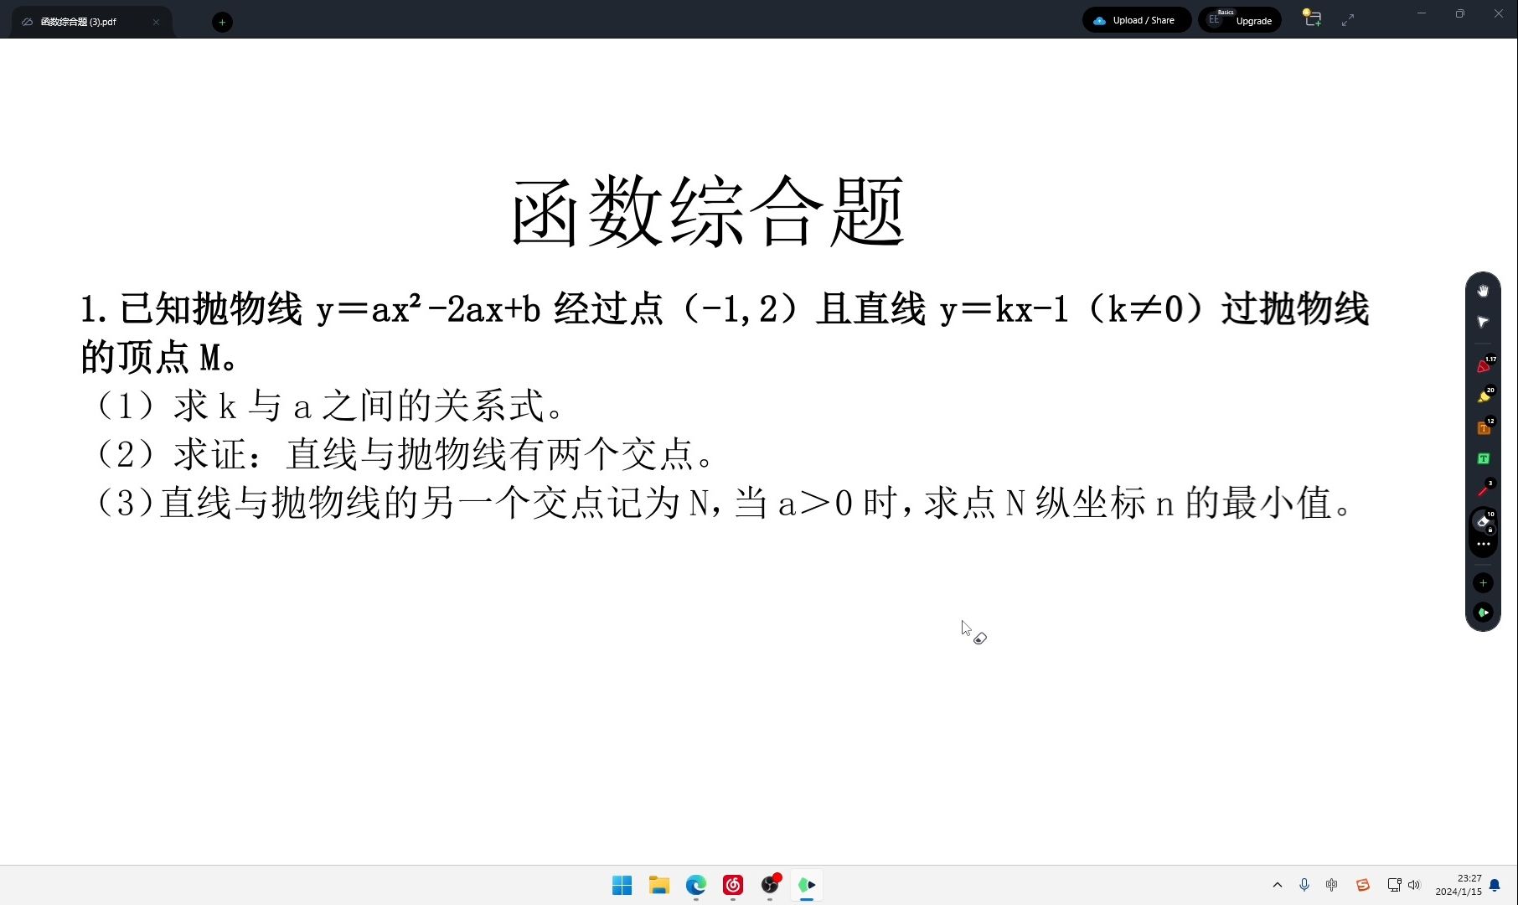
Task: Select the pointer selection tool
Action: (x=1483, y=322)
